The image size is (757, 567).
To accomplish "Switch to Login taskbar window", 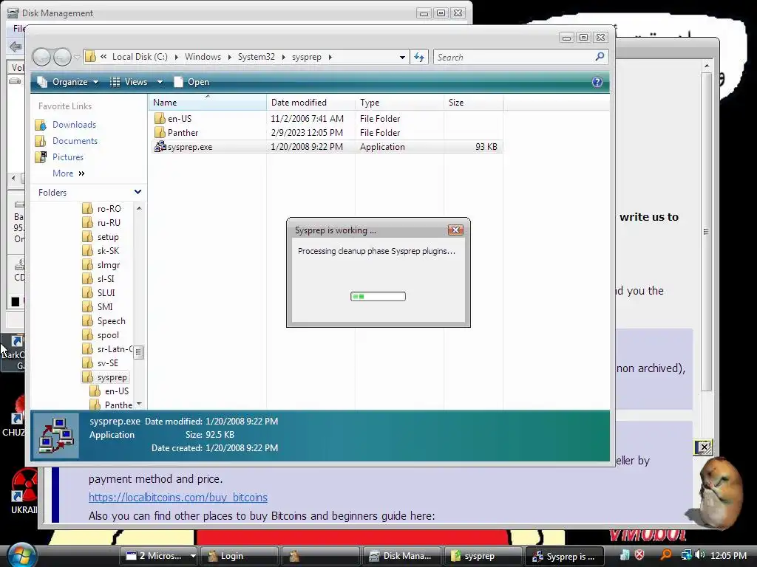I will (239, 556).
